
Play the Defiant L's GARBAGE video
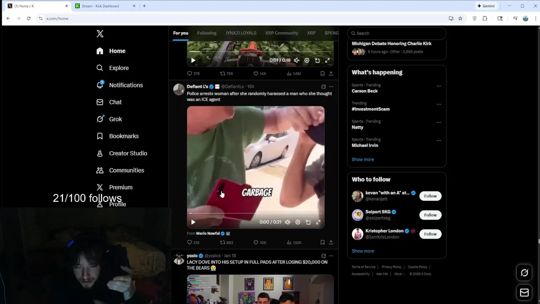(x=193, y=222)
